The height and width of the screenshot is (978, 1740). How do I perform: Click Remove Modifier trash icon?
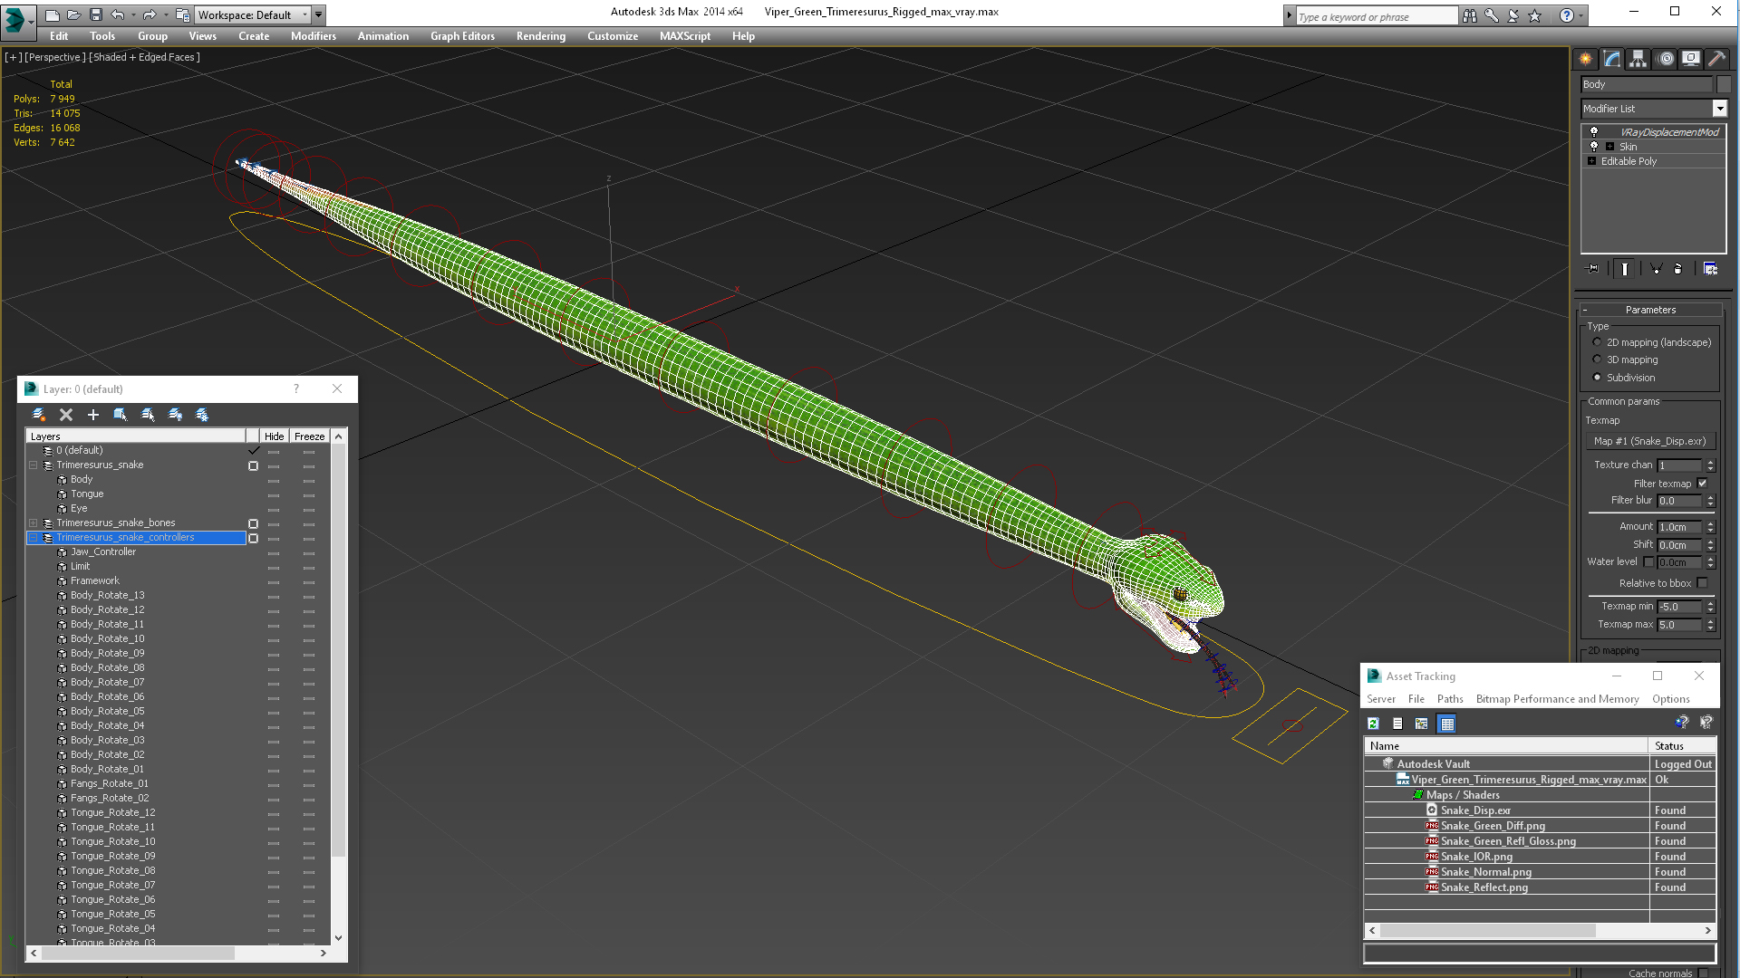[1677, 269]
